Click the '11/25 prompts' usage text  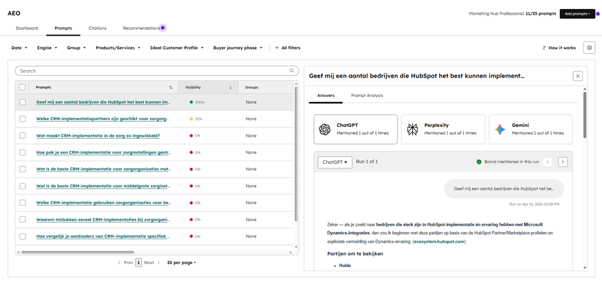541,13
